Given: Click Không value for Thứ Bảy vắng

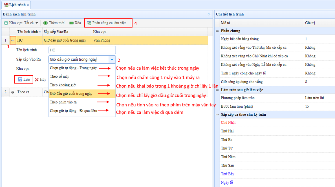Looking at the screenshot, I should click(319, 47).
